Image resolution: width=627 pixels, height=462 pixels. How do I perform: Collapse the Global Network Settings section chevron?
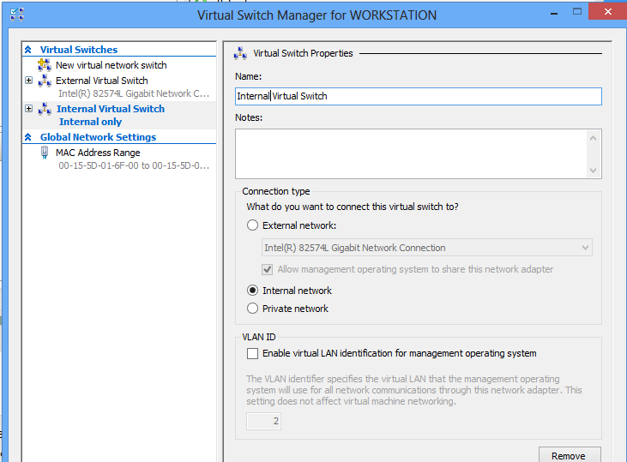[x=28, y=137]
